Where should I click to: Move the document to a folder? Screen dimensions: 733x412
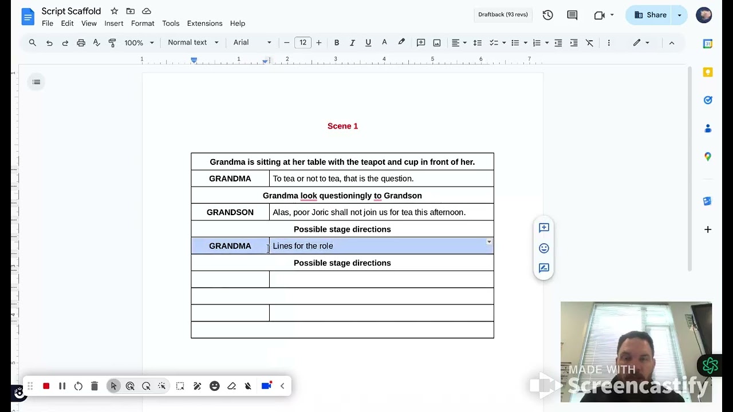(x=130, y=11)
